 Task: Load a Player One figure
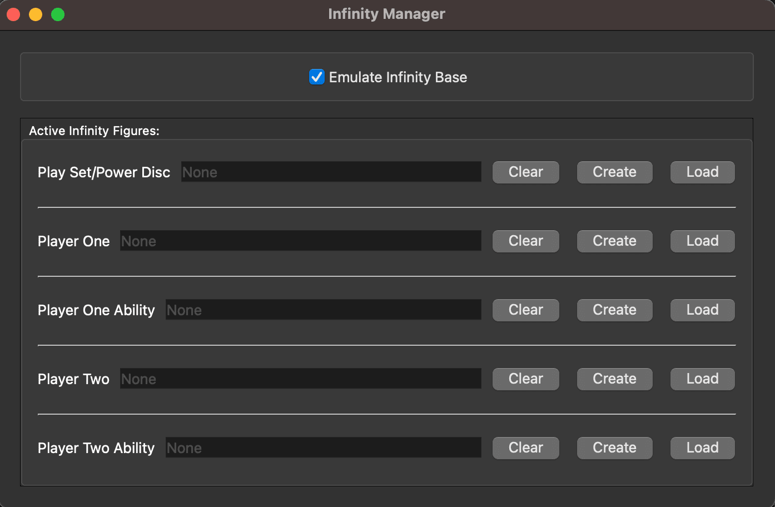(703, 241)
